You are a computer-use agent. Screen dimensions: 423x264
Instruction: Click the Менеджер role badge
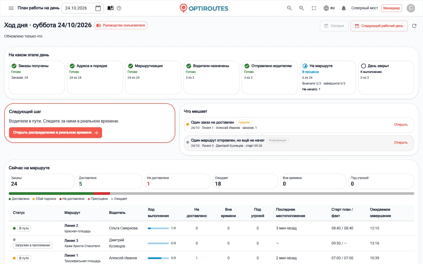(392, 8)
